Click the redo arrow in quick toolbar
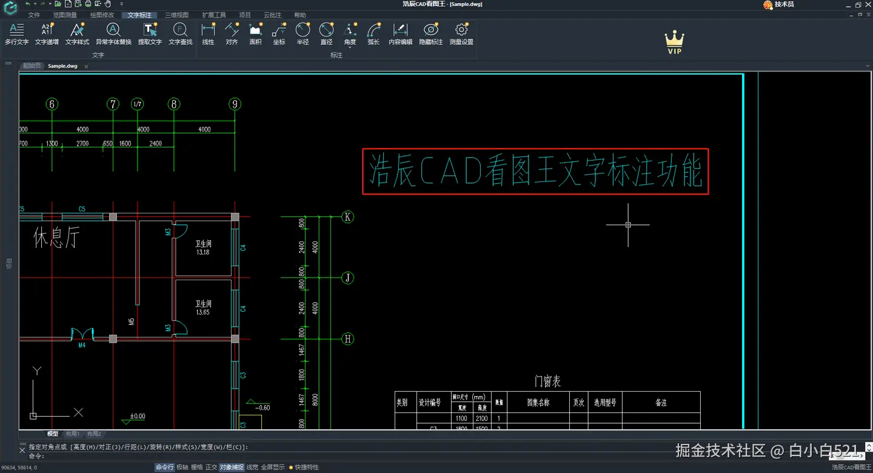The image size is (873, 473). (42, 4)
